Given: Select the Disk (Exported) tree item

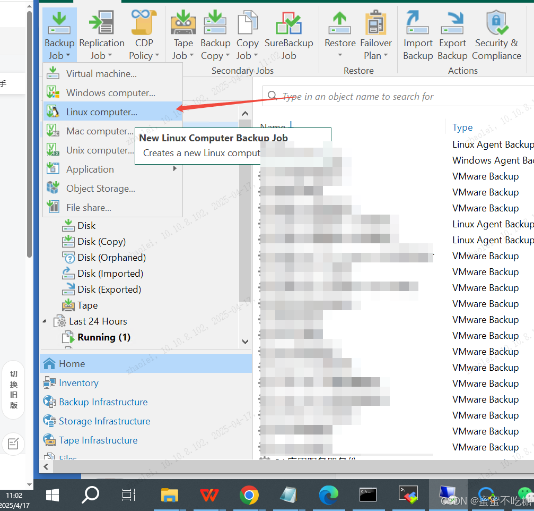Looking at the screenshot, I should coord(101,289).
